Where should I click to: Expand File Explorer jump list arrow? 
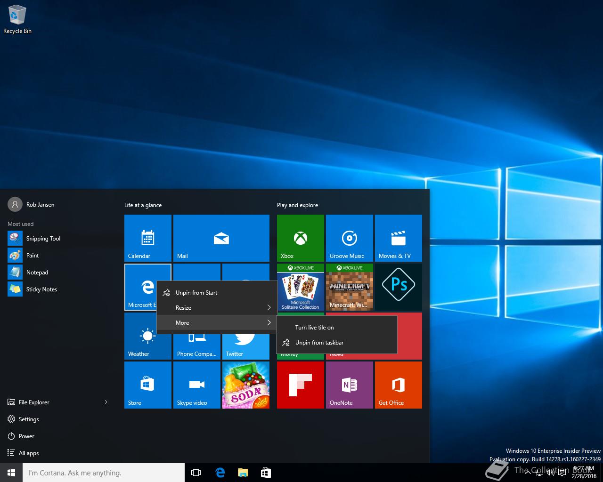106,402
